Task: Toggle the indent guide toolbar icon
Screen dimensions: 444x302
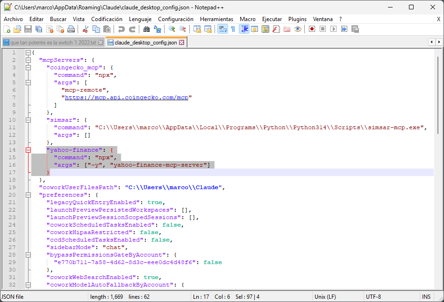Action: click(x=244, y=29)
